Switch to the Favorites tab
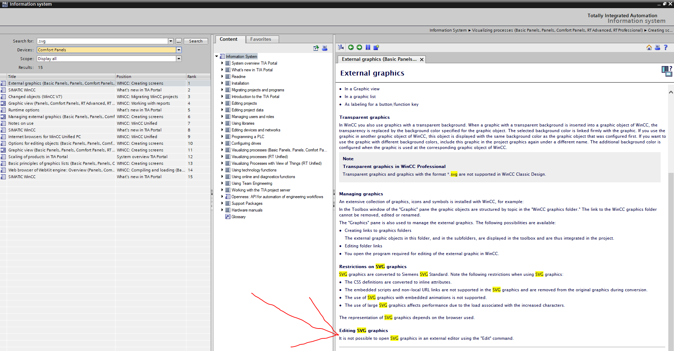The height and width of the screenshot is (351, 674). coord(260,39)
